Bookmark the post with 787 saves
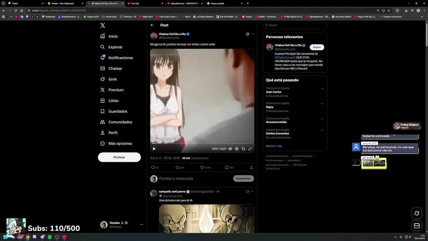The height and width of the screenshot is (241, 428). 229,167
